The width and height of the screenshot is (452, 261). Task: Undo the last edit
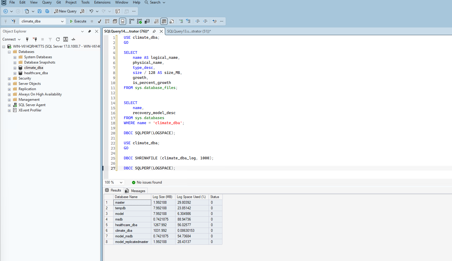point(91,11)
